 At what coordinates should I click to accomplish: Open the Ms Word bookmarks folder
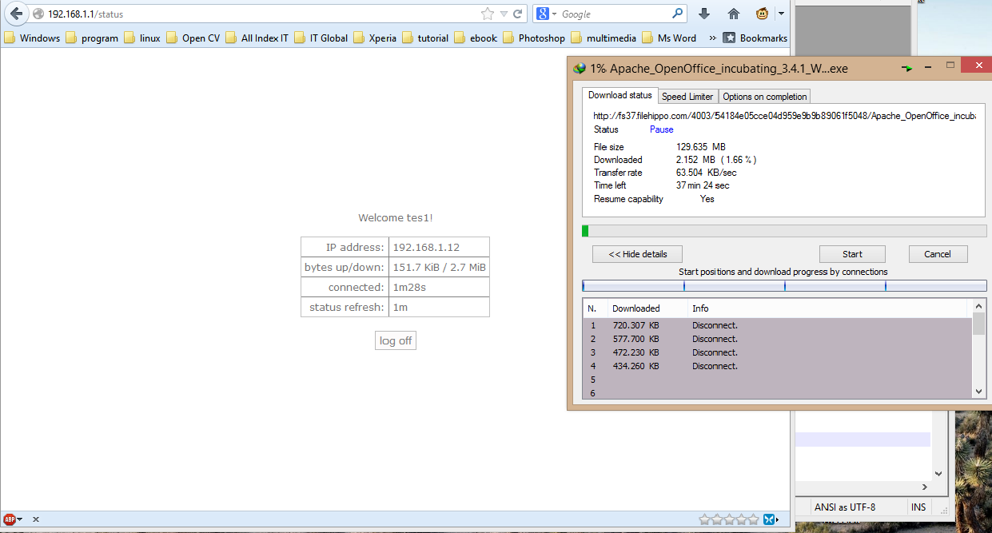(668, 38)
